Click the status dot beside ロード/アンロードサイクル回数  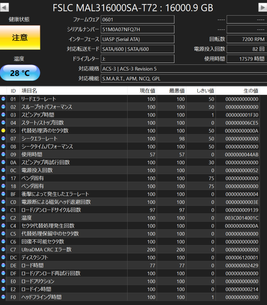4,210
